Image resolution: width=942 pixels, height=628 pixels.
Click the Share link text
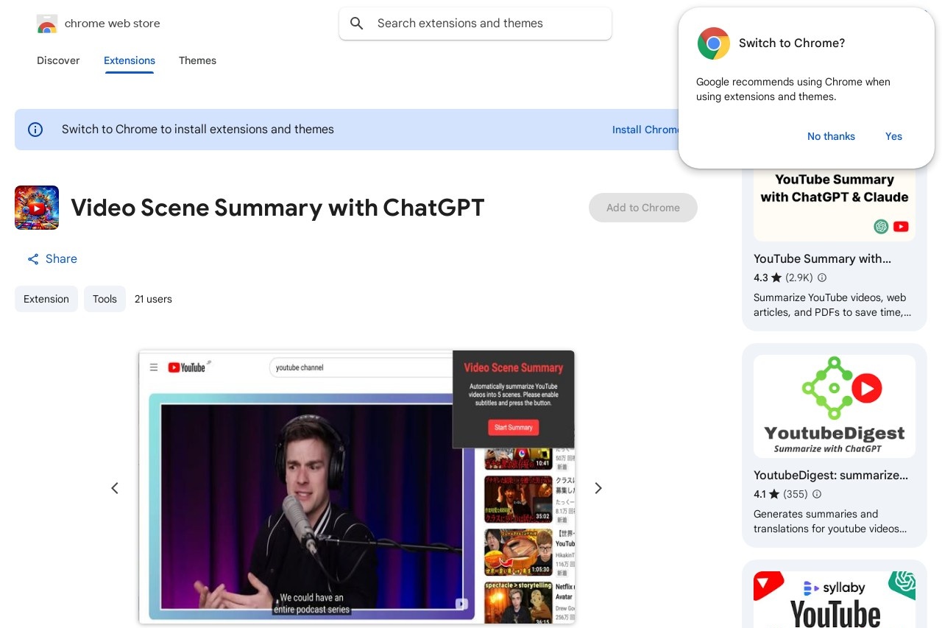coord(61,259)
